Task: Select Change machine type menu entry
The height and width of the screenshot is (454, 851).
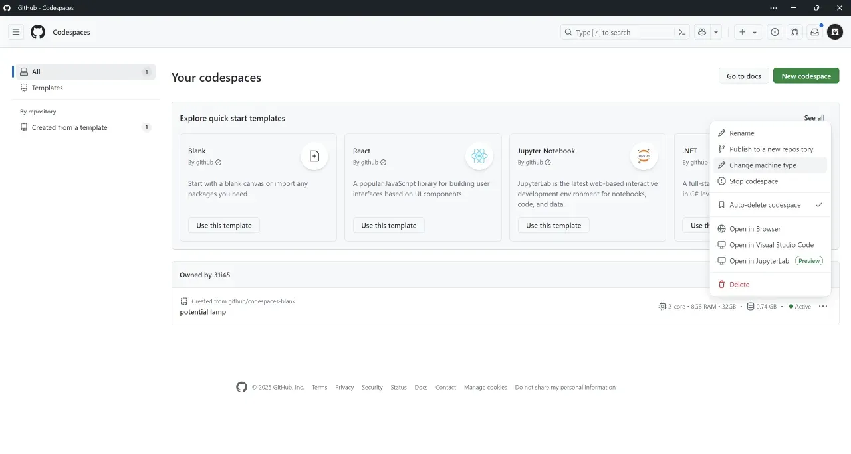Action: 770,165
